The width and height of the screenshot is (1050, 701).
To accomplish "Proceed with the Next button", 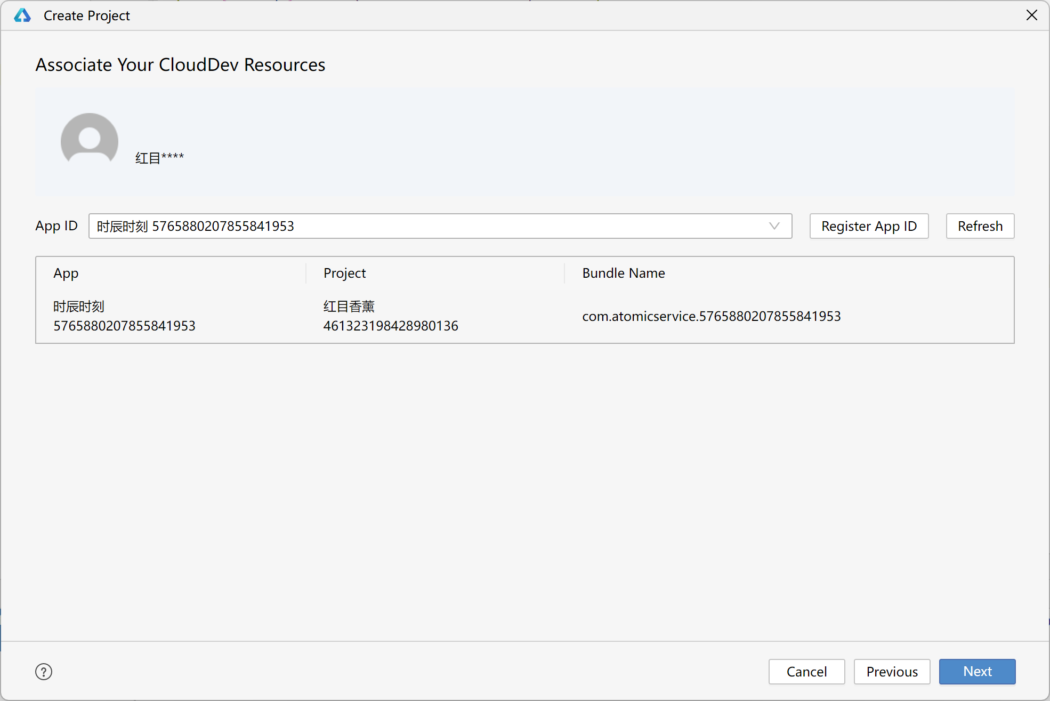I will pyautogui.click(x=977, y=672).
